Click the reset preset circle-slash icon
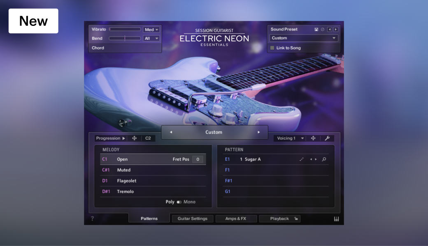Image resolution: width=428 pixels, height=246 pixels. 323,30
